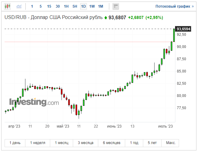The width and height of the screenshot is (198, 152).
Task: Click the 80,00 price axis label
Action: click(181, 96)
